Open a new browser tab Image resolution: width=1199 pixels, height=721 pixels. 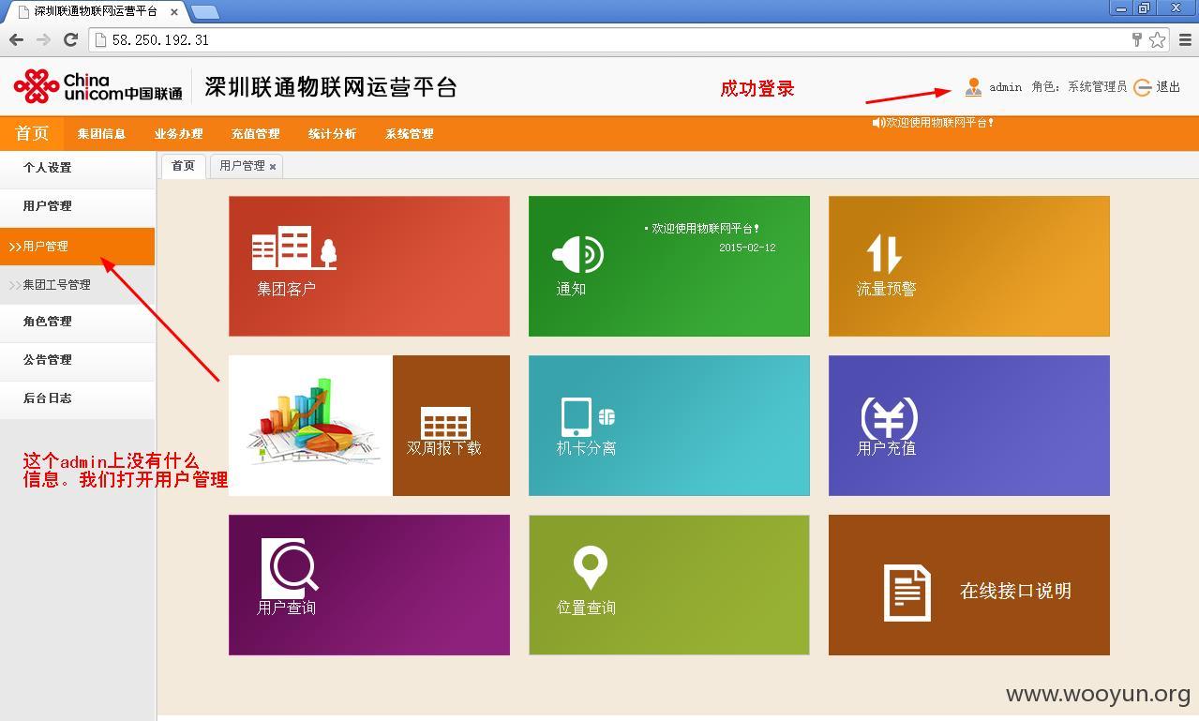(205, 12)
